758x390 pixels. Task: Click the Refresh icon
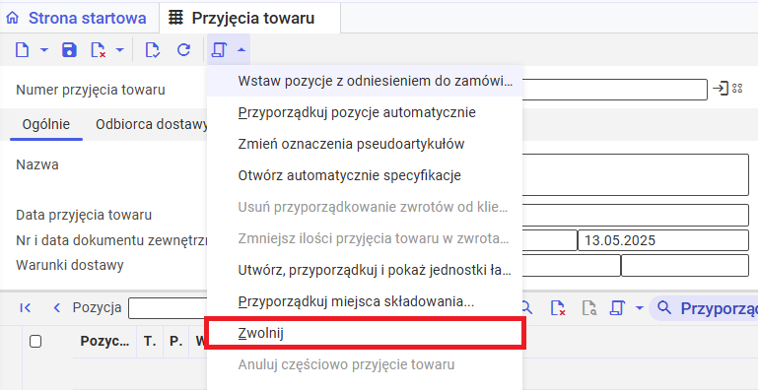(183, 50)
